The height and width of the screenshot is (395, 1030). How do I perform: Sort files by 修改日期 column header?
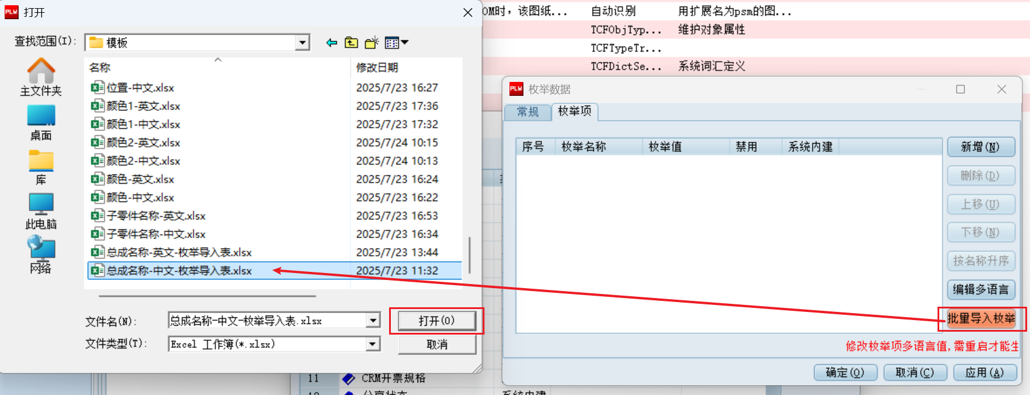click(x=377, y=67)
